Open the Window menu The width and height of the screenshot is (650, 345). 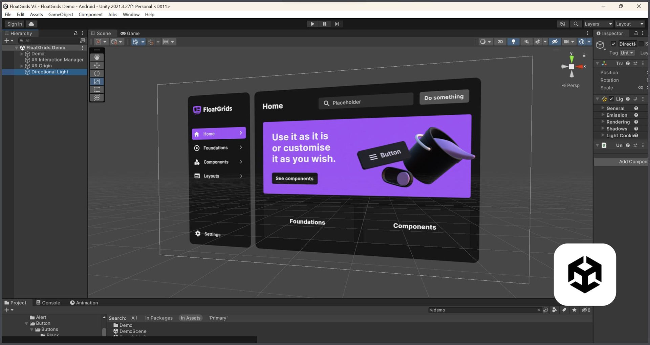click(131, 15)
